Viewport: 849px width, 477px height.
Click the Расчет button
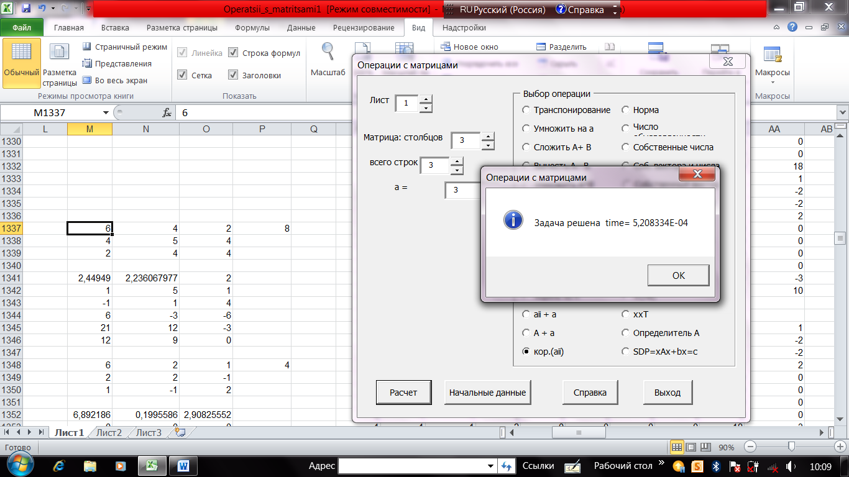point(403,393)
